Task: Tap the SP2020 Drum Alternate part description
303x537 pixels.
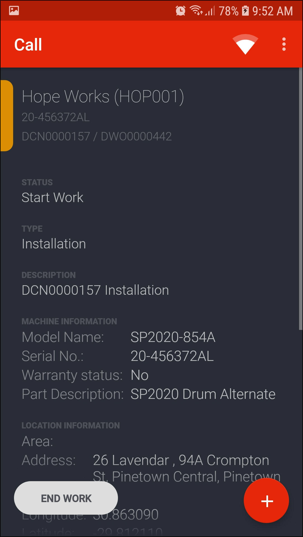Action: click(x=203, y=394)
